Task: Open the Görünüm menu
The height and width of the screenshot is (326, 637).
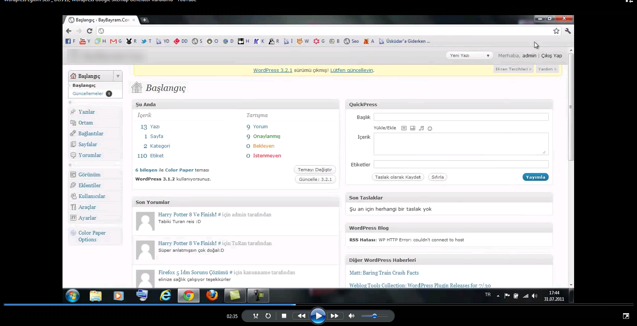Action: point(89,174)
